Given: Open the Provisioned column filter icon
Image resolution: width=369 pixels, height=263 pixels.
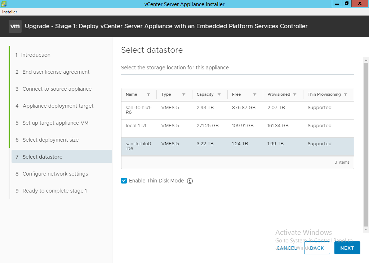Looking at the screenshot, I should [295, 95].
